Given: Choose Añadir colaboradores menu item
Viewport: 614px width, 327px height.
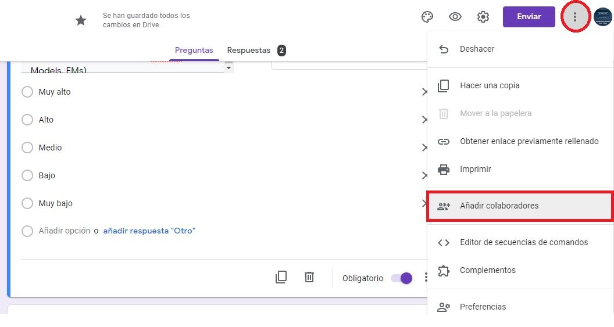Looking at the screenshot, I should click(x=520, y=206).
